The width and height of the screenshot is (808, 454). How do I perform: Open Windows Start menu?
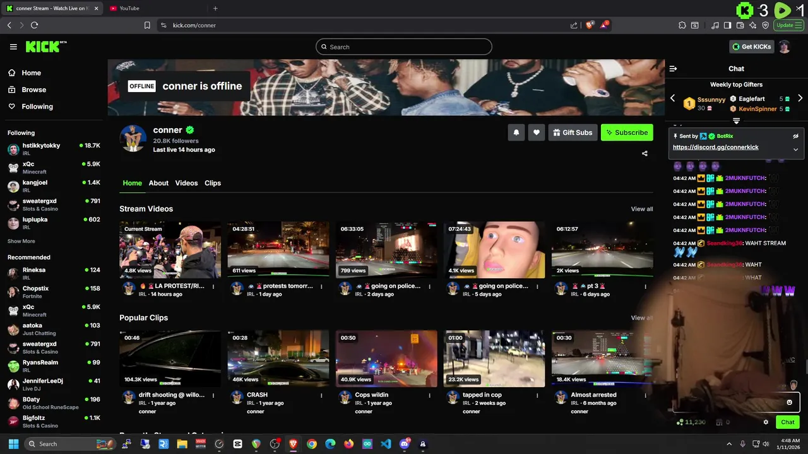13,444
